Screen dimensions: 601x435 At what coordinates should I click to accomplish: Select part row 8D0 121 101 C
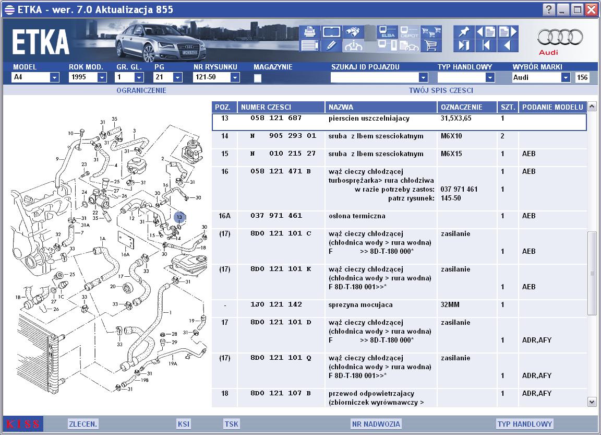point(399,246)
